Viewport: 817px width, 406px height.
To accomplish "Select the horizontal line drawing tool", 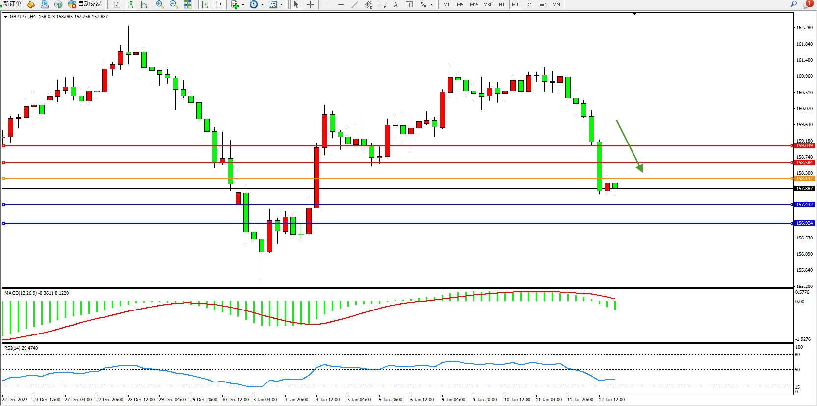I will (x=341, y=4).
